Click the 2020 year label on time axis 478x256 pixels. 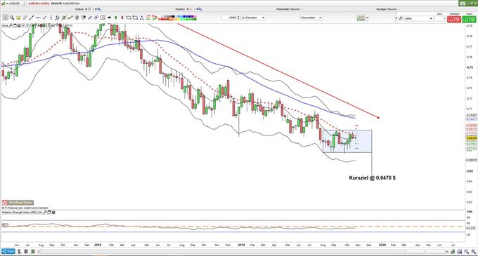[382, 245]
